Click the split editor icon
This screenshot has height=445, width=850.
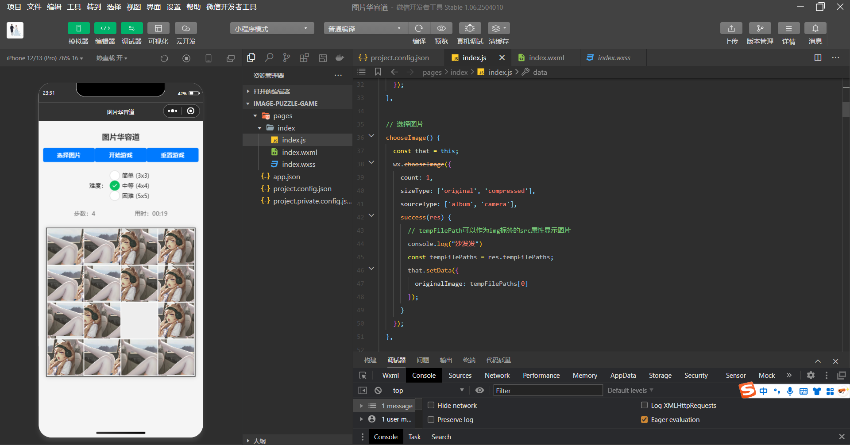pyautogui.click(x=818, y=58)
